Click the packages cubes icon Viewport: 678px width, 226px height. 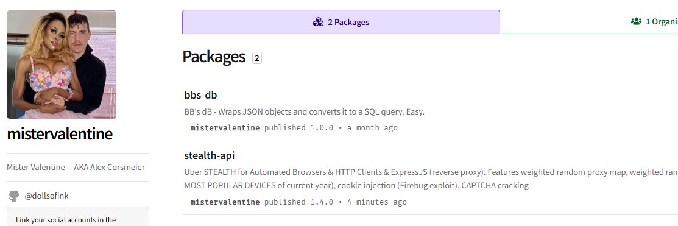click(318, 22)
